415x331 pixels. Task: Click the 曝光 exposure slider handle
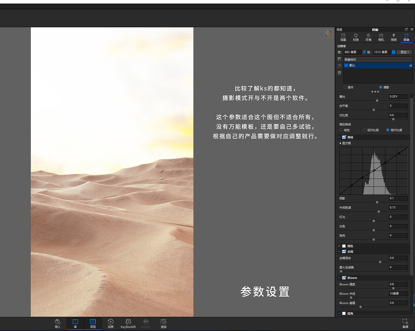(x=377, y=101)
